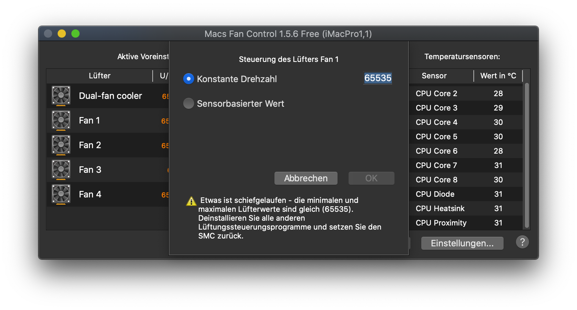
Task: Select Konstante Drehzahl radio option
Action: 189,79
